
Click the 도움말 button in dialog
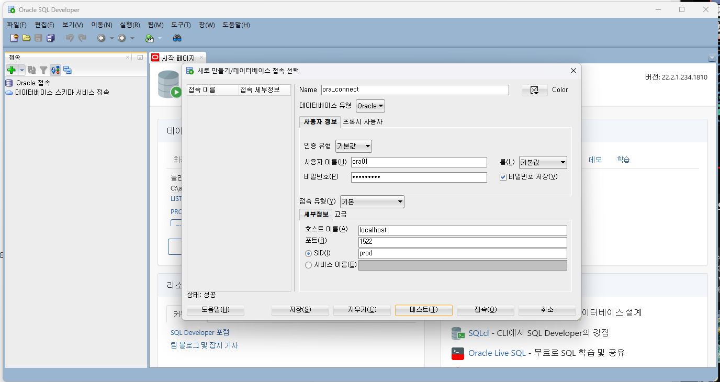216,310
